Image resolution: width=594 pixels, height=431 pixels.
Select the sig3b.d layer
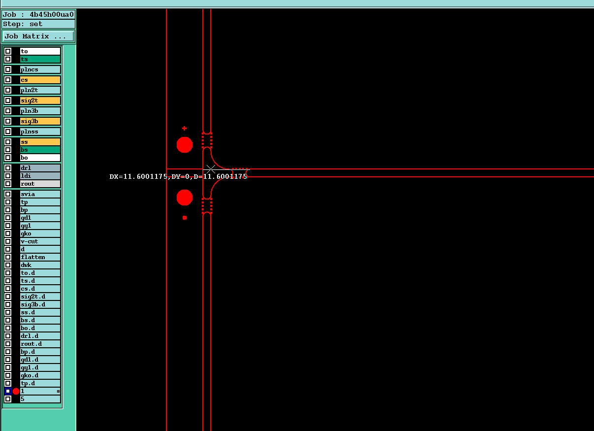(x=40, y=304)
